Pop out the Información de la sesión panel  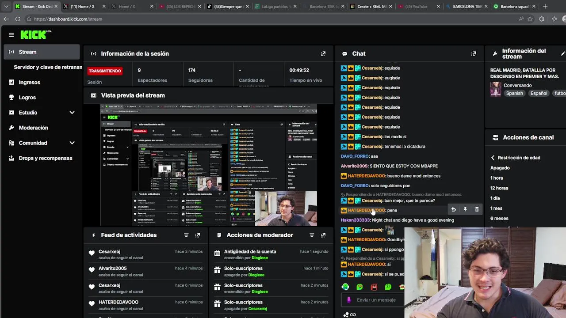click(323, 54)
